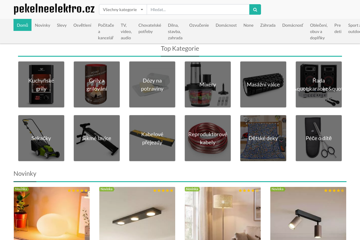The image size is (360, 240).
Task: Select the Dózy na potraviny tile
Action: [x=152, y=85]
